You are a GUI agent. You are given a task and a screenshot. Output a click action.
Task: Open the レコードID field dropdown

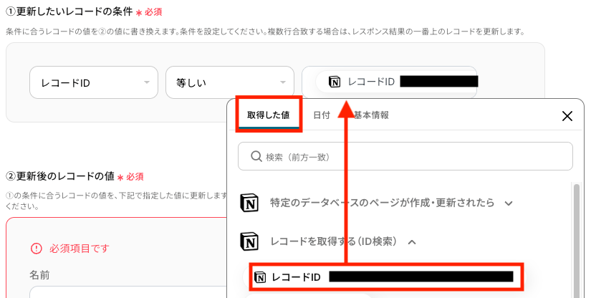93,82
